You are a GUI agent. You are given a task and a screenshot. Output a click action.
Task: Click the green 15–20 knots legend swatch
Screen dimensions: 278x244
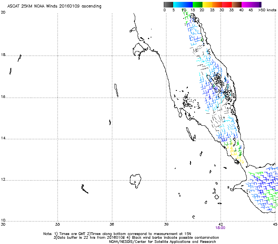(x=198, y=5)
